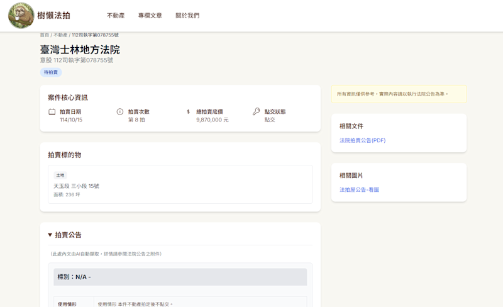Open the 專欄文章 menu item
The height and width of the screenshot is (307, 503).
point(150,16)
